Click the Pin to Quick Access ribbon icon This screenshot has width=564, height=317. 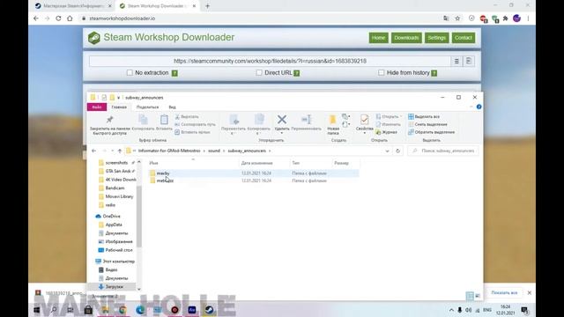[x=109, y=120]
